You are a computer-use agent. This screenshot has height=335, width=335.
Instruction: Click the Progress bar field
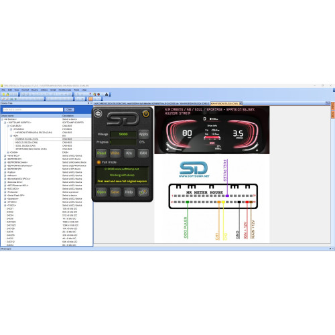(x=123, y=142)
